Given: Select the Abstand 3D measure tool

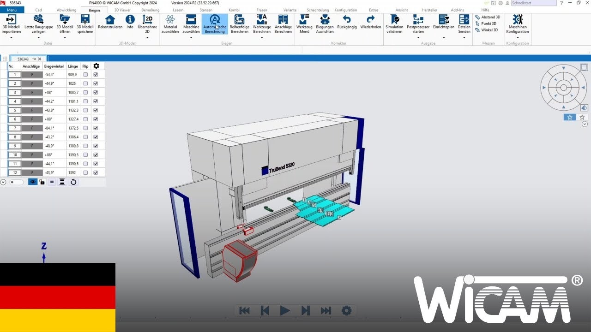Looking at the screenshot, I should click(487, 17).
